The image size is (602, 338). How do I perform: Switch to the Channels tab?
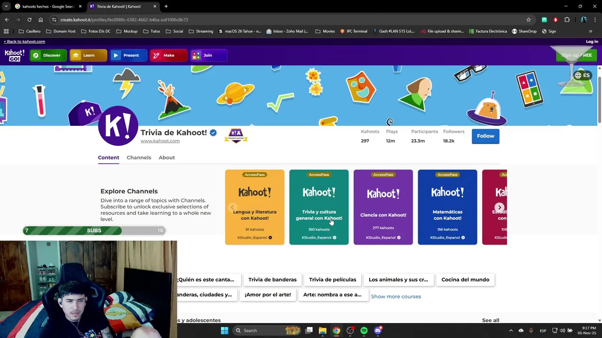pos(139,158)
